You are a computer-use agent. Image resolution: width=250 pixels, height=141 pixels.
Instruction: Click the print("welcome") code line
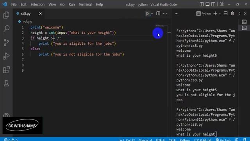click(x=47, y=27)
